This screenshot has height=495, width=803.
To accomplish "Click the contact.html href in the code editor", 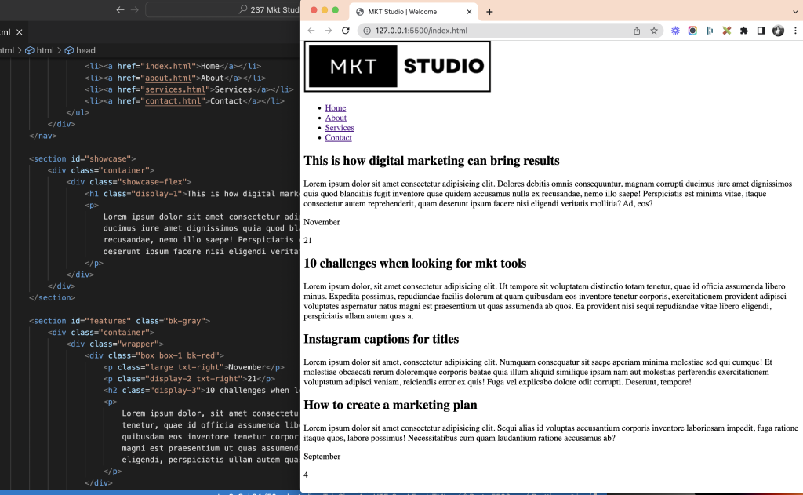I will pos(173,101).
